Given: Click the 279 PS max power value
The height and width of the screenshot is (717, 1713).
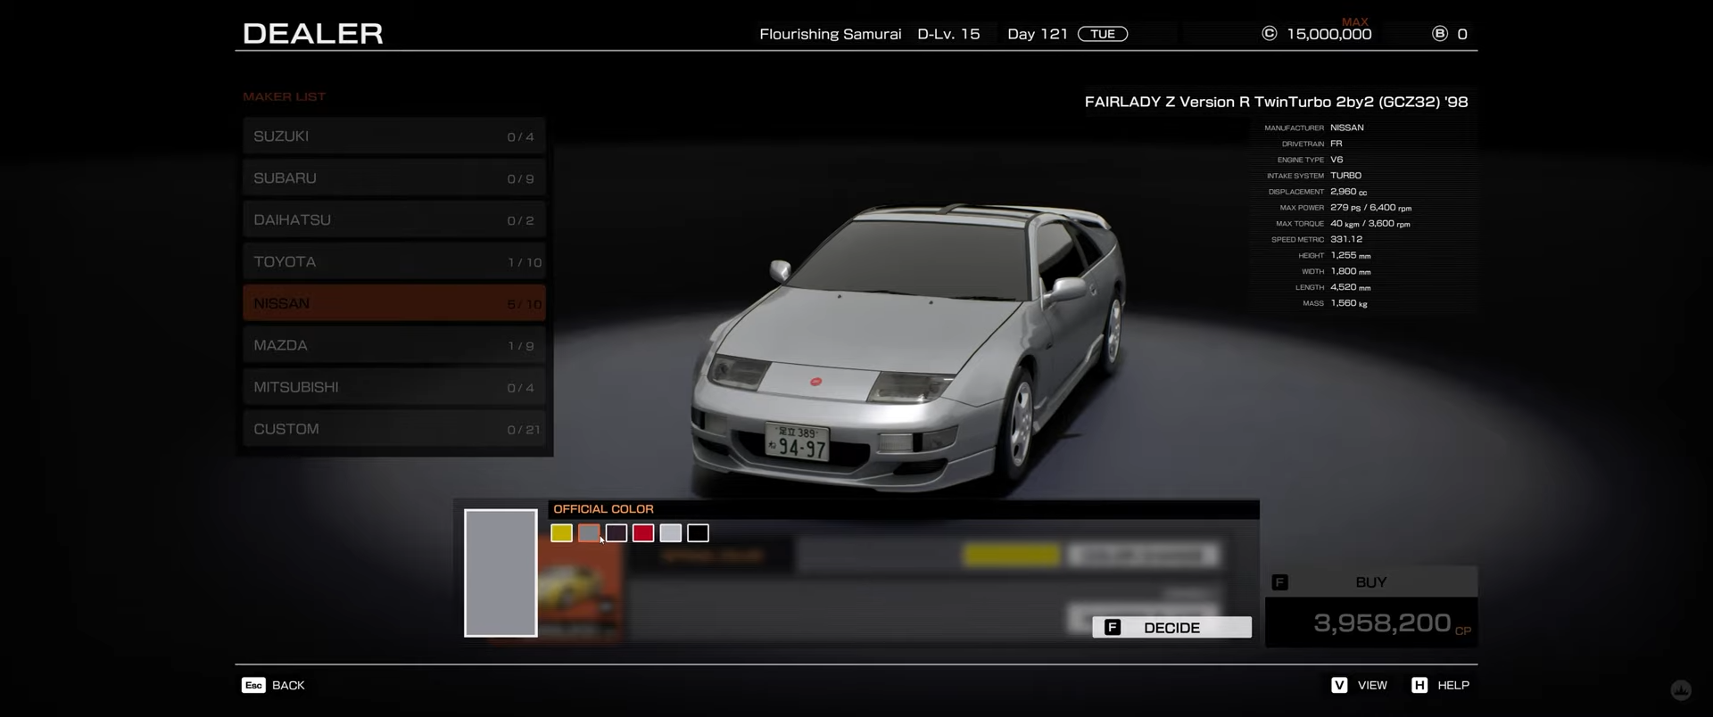Looking at the screenshot, I should [x=1370, y=208].
